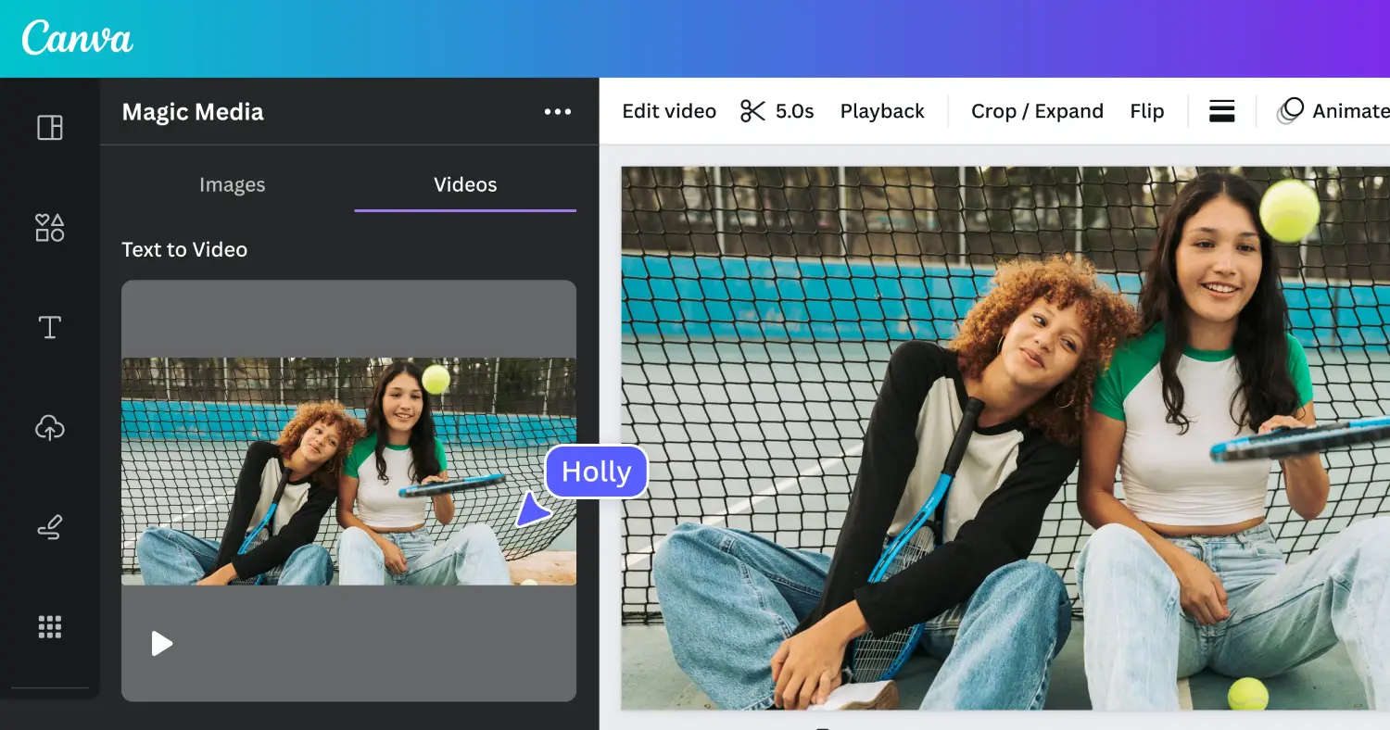
Task: Click Holly's collaborator cursor label
Action: (x=596, y=472)
